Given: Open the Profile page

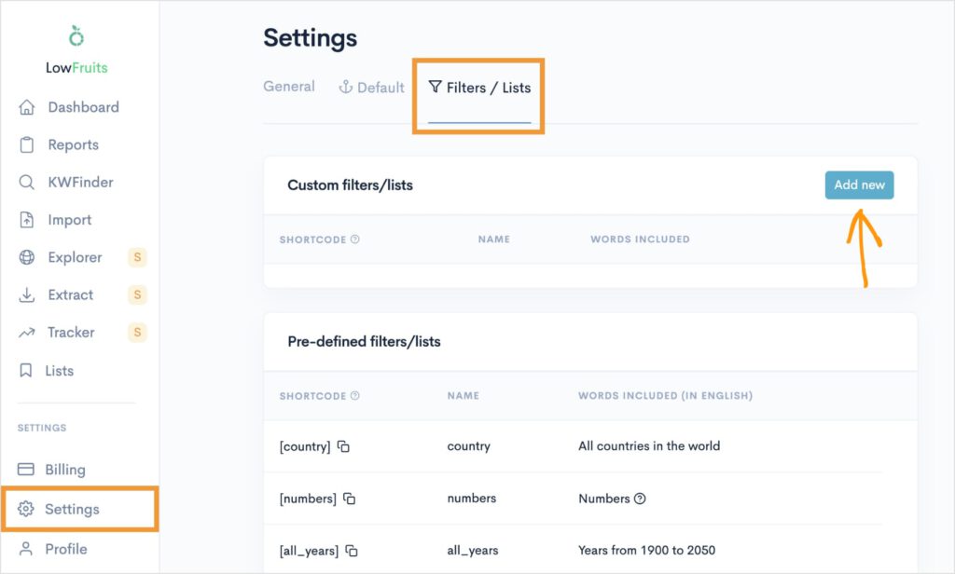Looking at the screenshot, I should coord(67,549).
